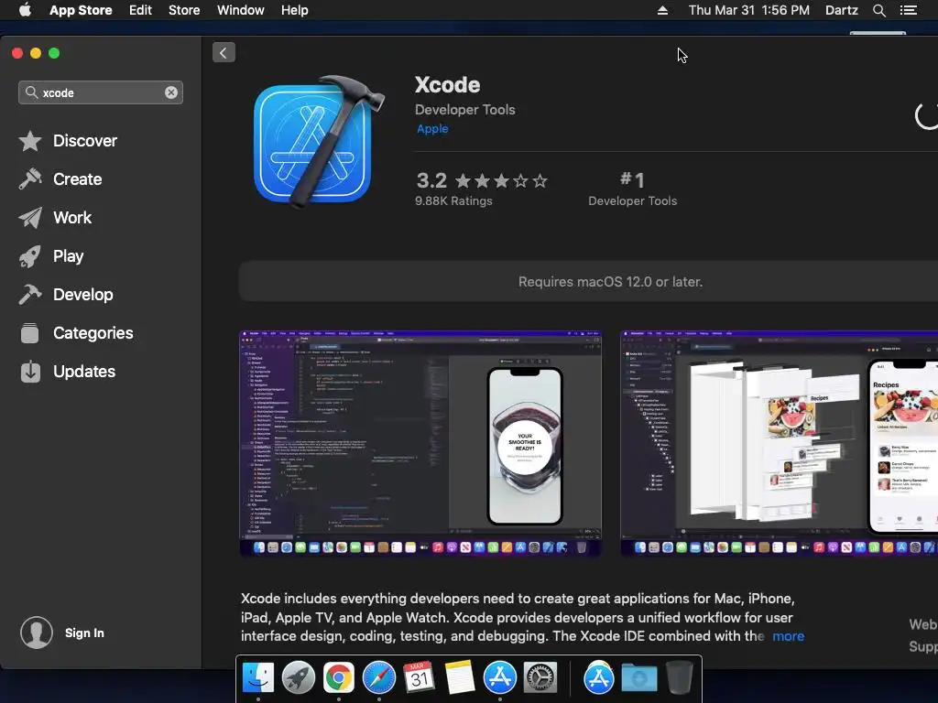Open the first Xcode smoothie screenshot
Image resolution: width=938 pixels, height=703 pixels.
(420, 444)
